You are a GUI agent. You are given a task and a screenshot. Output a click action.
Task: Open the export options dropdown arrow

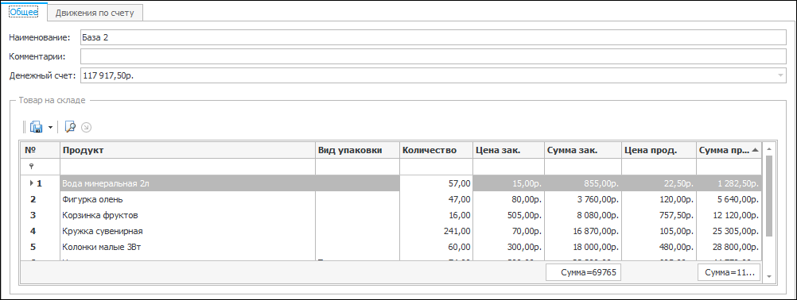click(x=50, y=128)
